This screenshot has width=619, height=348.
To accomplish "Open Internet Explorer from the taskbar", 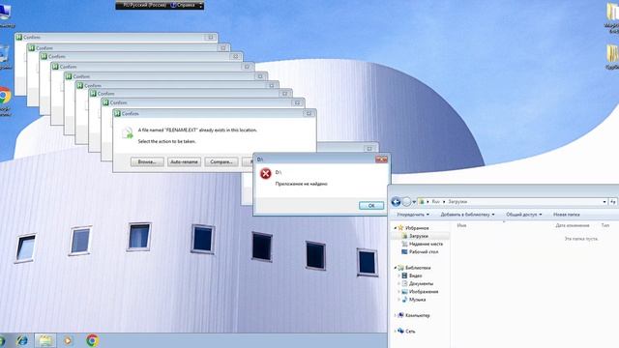I will point(22,340).
